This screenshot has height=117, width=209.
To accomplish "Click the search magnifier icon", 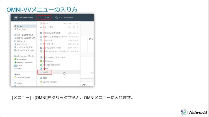I will (x=56, y=17).
